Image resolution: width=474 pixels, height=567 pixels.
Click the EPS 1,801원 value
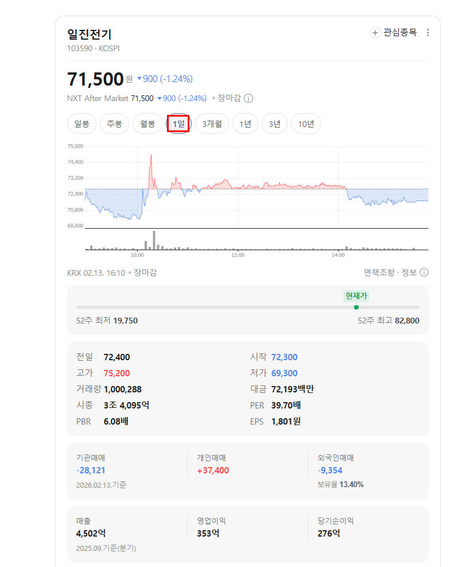point(286,422)
